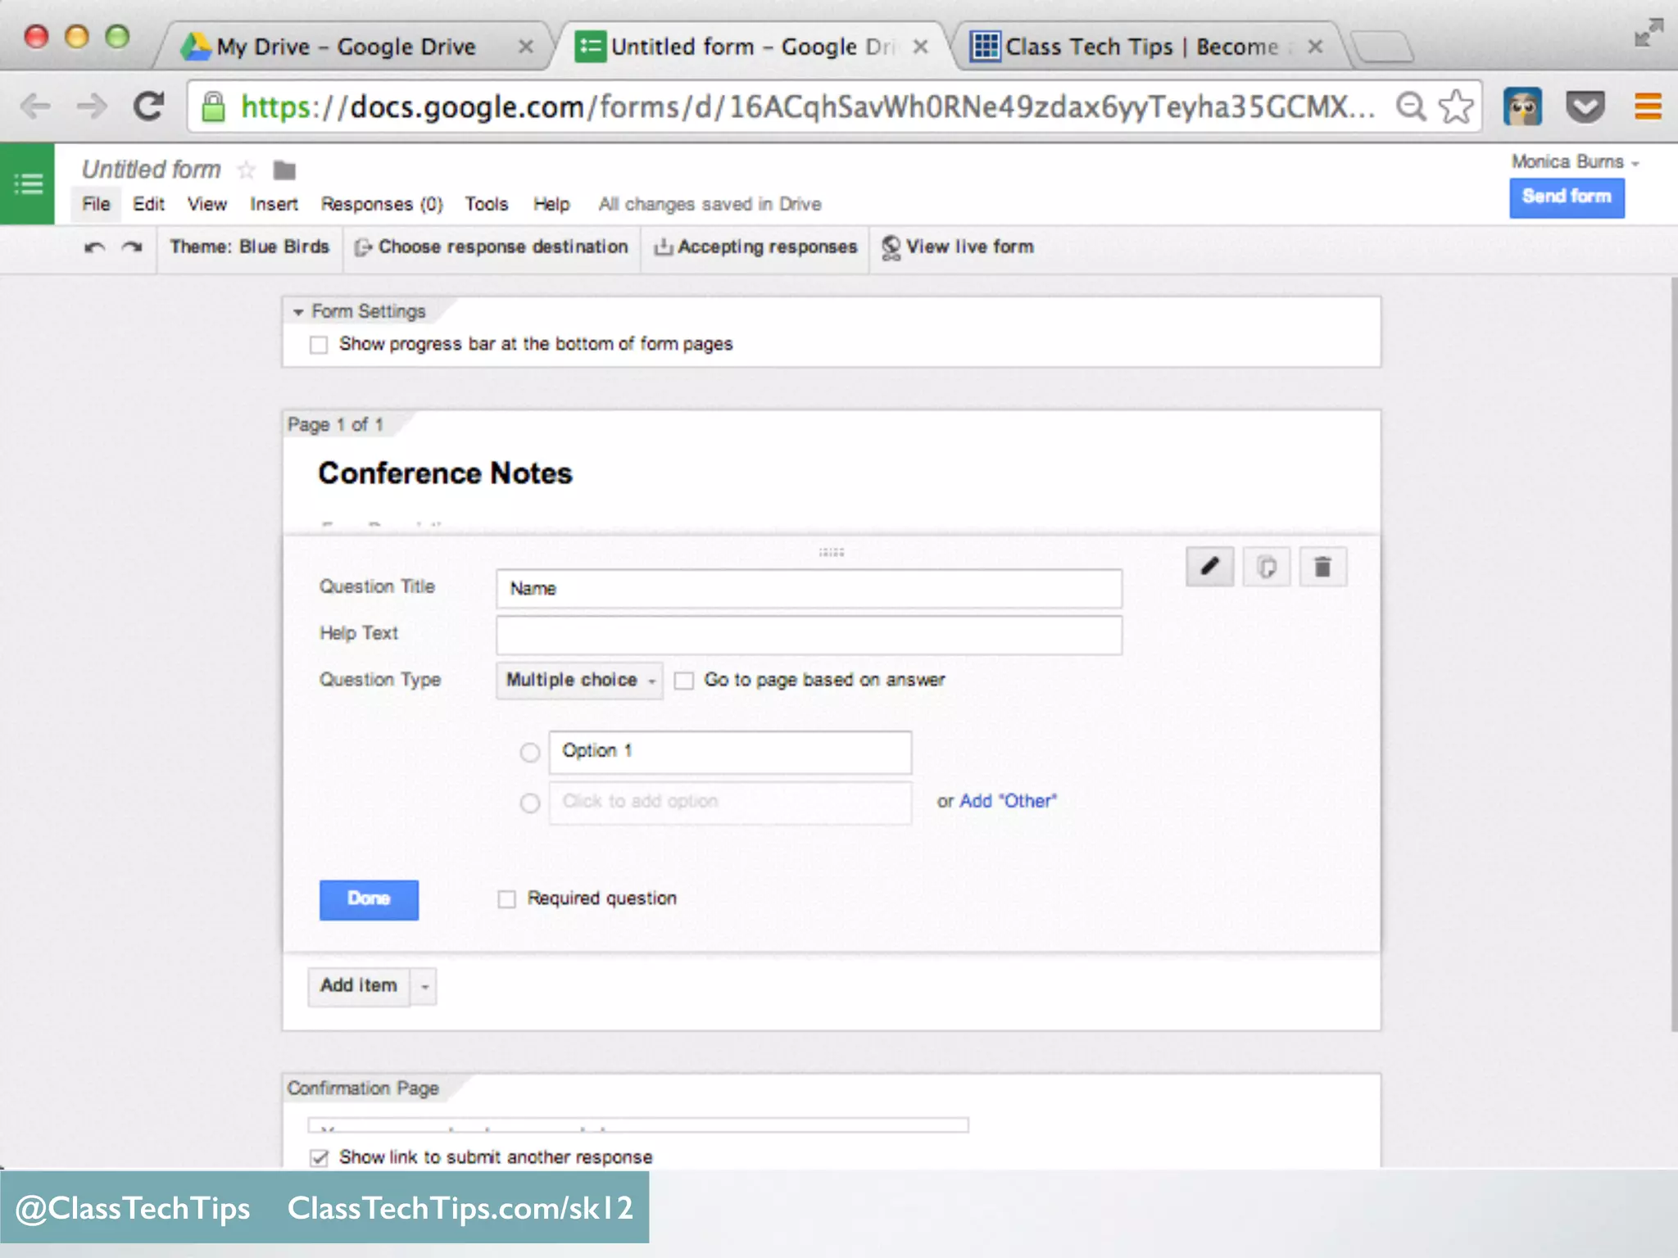Open the Insert menu

click(274, 204)
